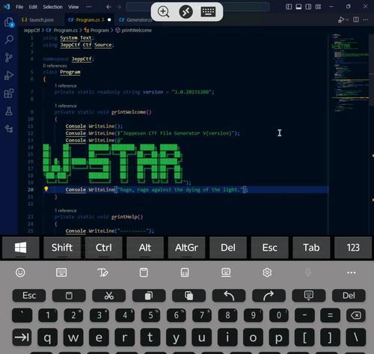Open the File menu
374x354 pixels.
coord(19,7)
